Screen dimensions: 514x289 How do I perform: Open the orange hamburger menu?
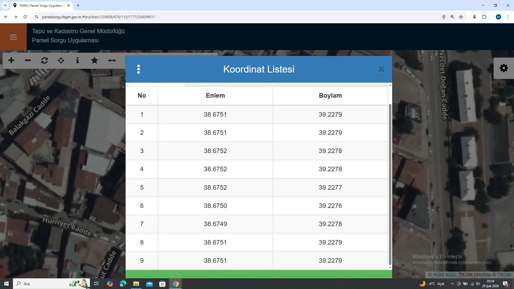[x=13, y=37]
